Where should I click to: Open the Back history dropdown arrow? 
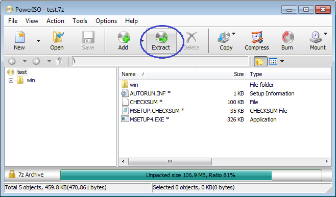pos(25,61)
